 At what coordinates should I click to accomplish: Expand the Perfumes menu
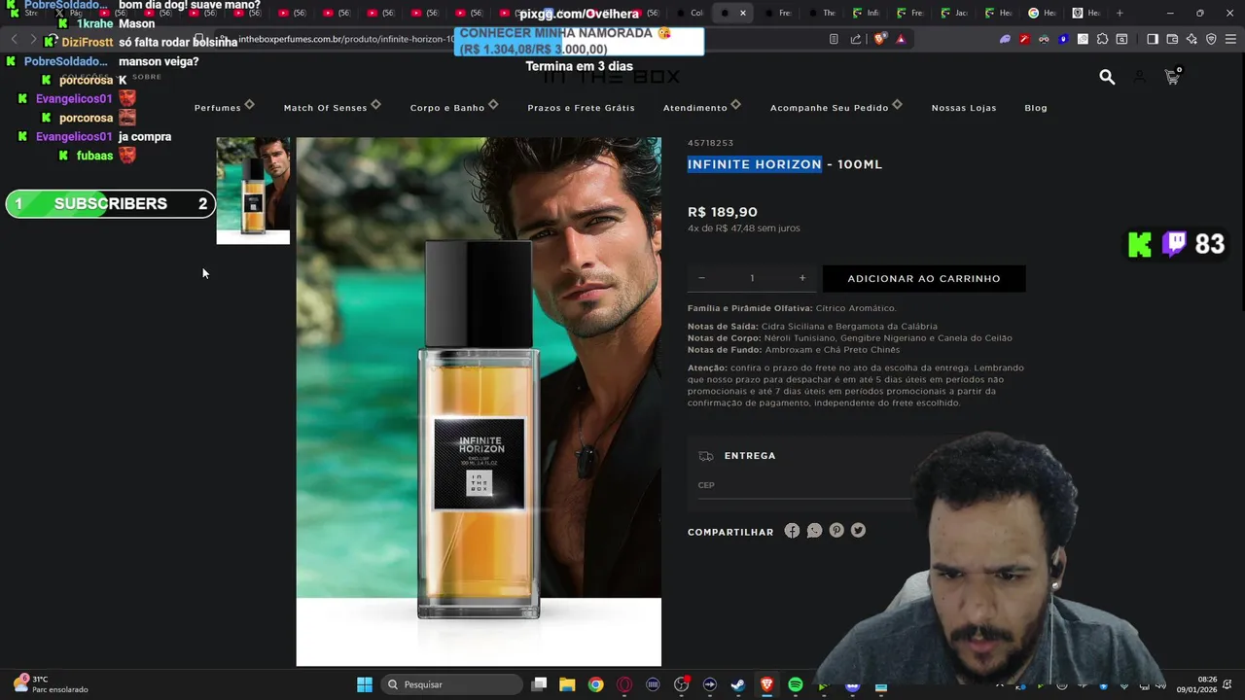(224, 107)
